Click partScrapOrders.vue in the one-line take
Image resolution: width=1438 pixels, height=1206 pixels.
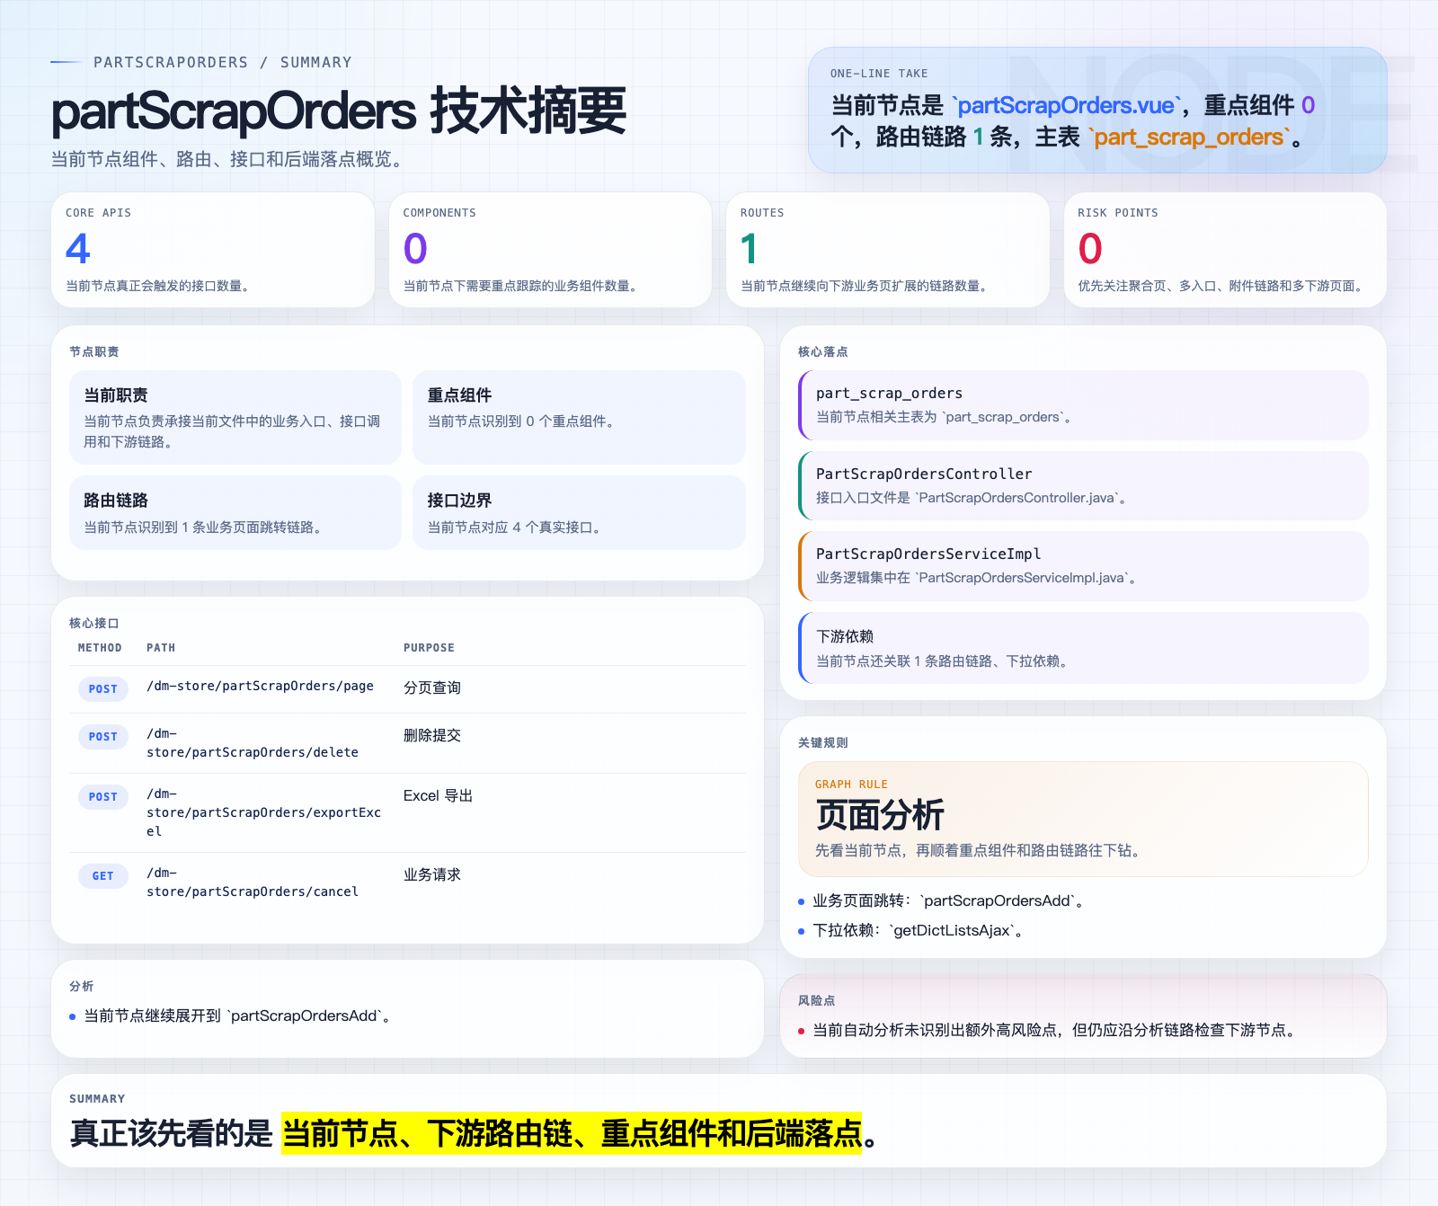(x=1066, y=105)
